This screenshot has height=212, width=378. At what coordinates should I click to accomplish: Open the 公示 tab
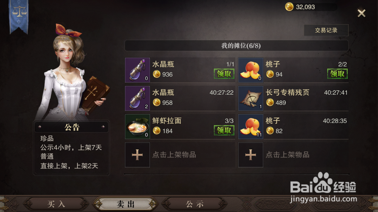(x=195, y=204)
